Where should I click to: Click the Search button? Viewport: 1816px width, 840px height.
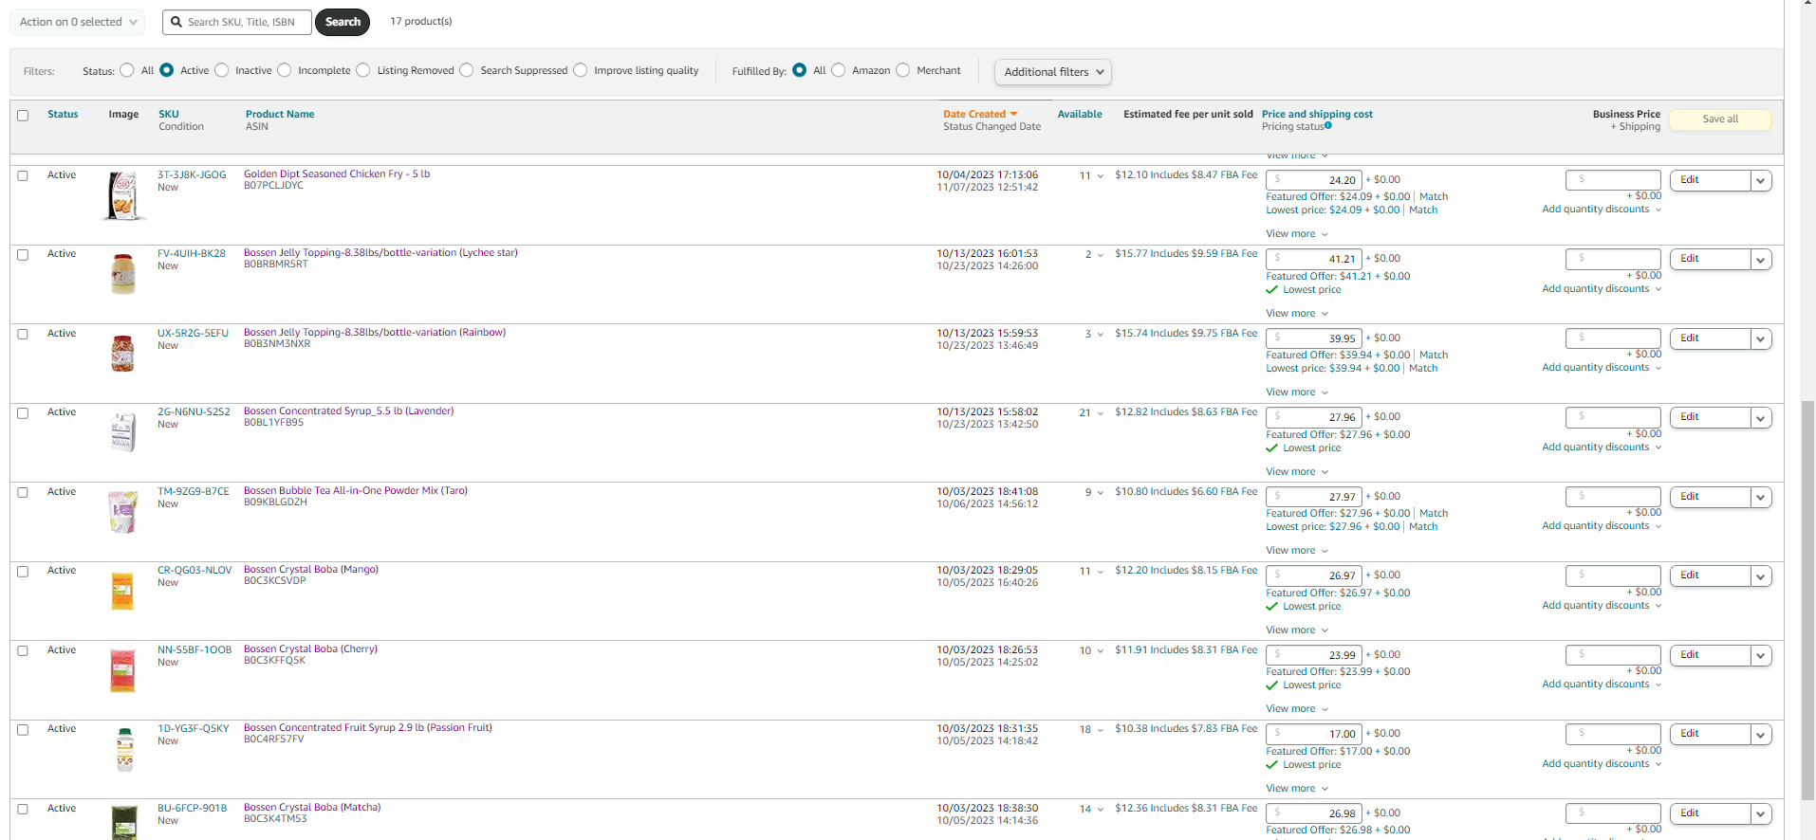tap(343, 22)
